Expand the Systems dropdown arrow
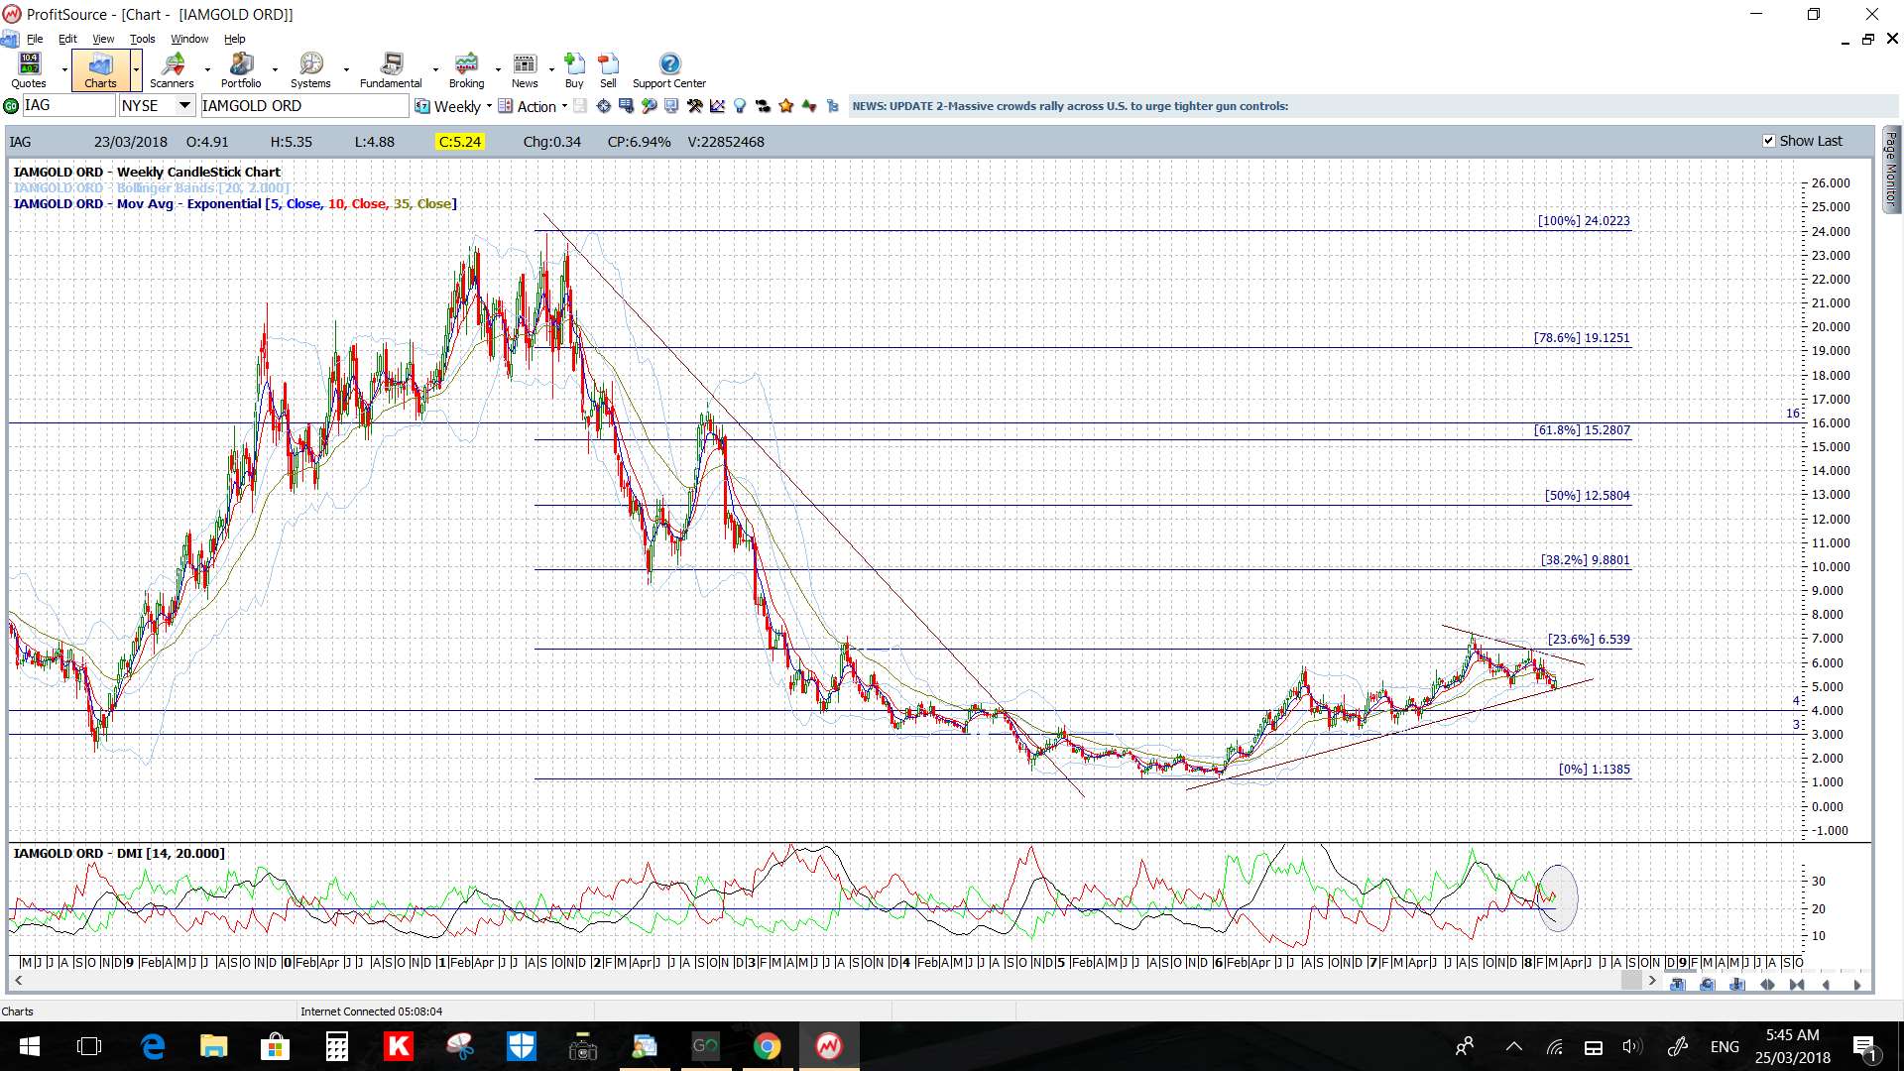 click(346, 70)
